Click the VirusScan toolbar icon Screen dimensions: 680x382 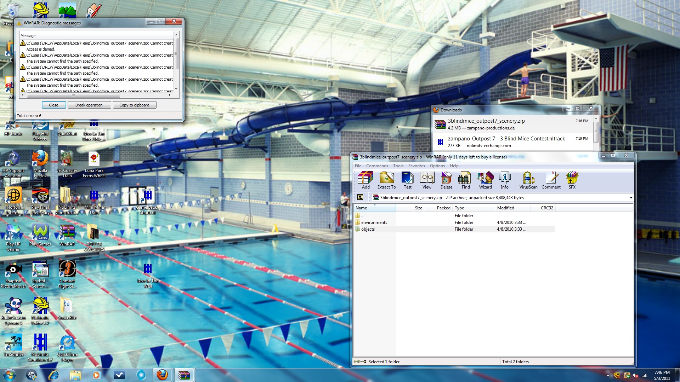(528, 180)
